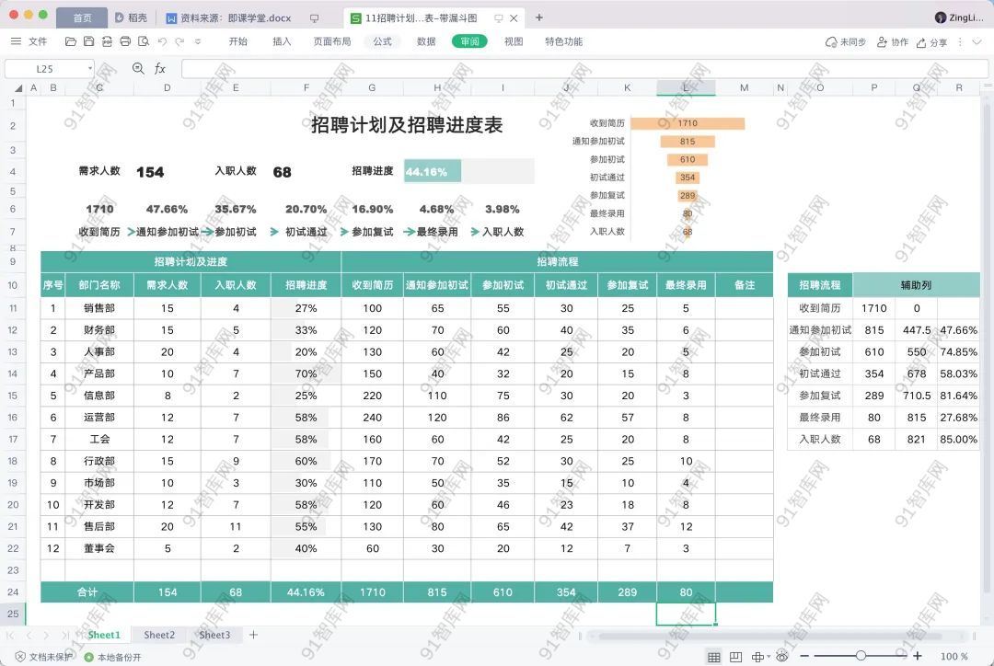Save the workbook via the save icon

click(88, 41)
